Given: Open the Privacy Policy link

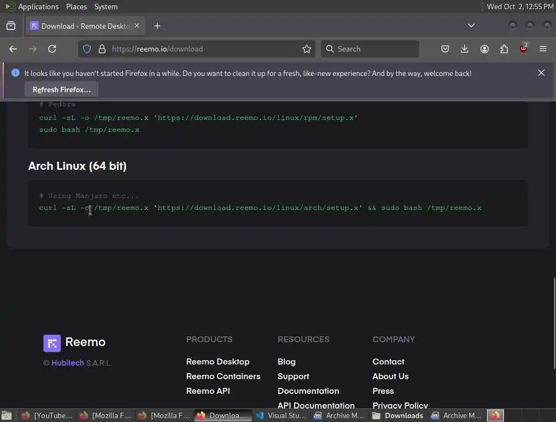Looking at the screenshot, I should pos(400,405).
